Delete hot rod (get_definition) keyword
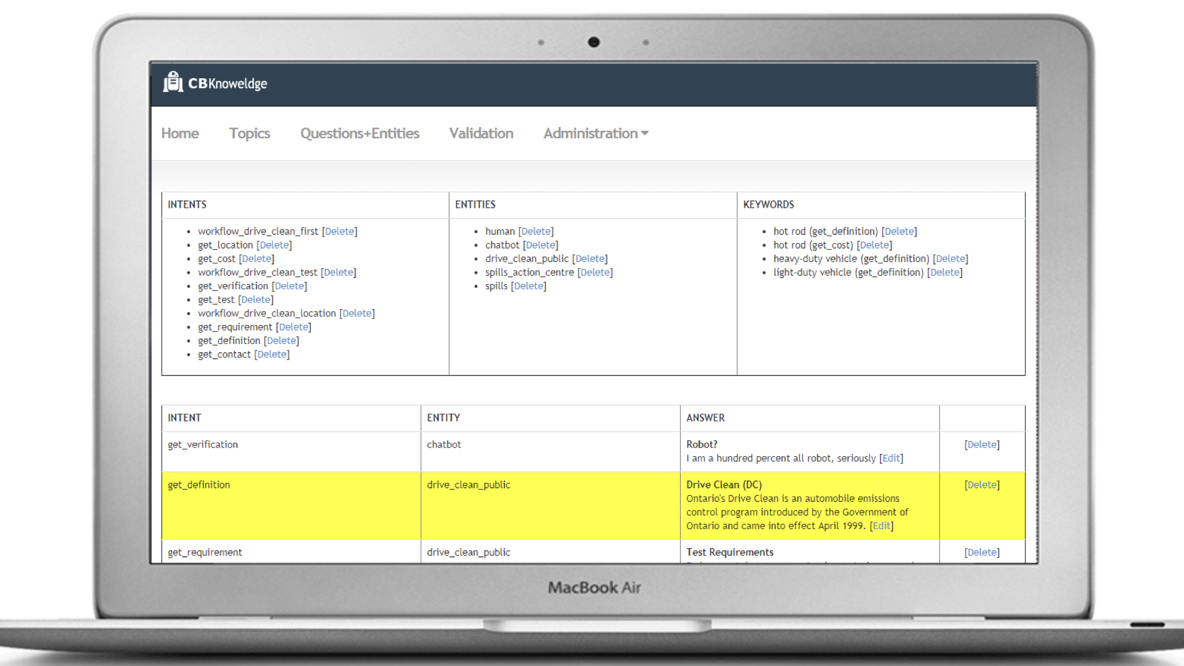This screenshot has height=666, width=1184. tap(900, 231)
